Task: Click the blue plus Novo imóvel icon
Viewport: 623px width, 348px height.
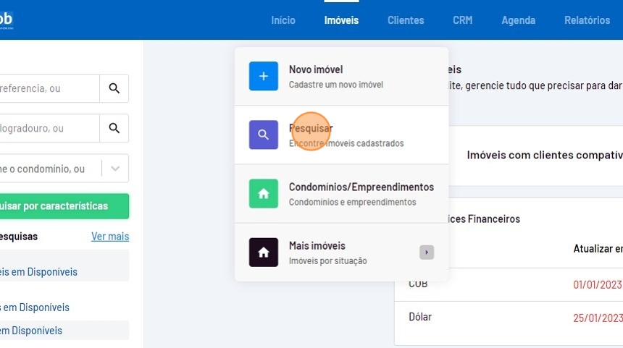Action: pos(263,76)
